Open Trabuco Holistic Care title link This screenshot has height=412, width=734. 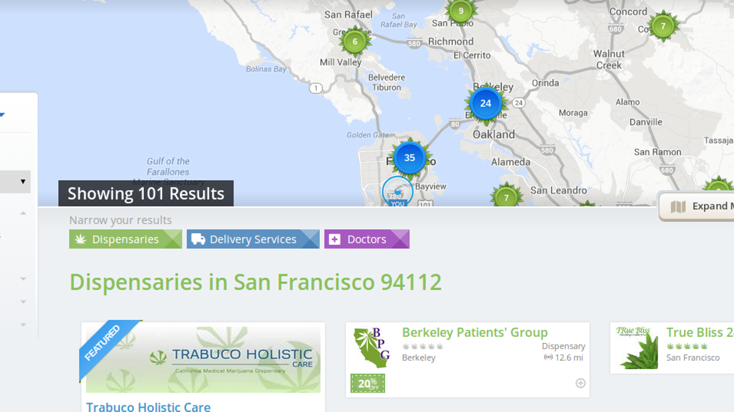tap(149, 407)
